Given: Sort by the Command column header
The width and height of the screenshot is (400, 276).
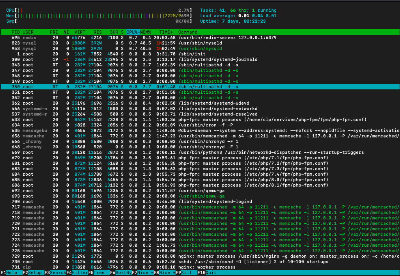Looking at the screenshot, I should (x=188, y=32).
